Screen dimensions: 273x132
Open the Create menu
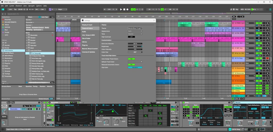point(11,6)
